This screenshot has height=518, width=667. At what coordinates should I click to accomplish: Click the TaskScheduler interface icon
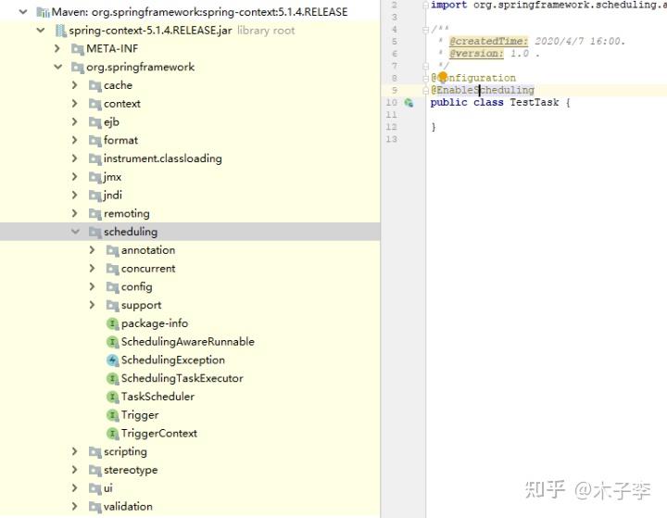(x=112, y=397)
